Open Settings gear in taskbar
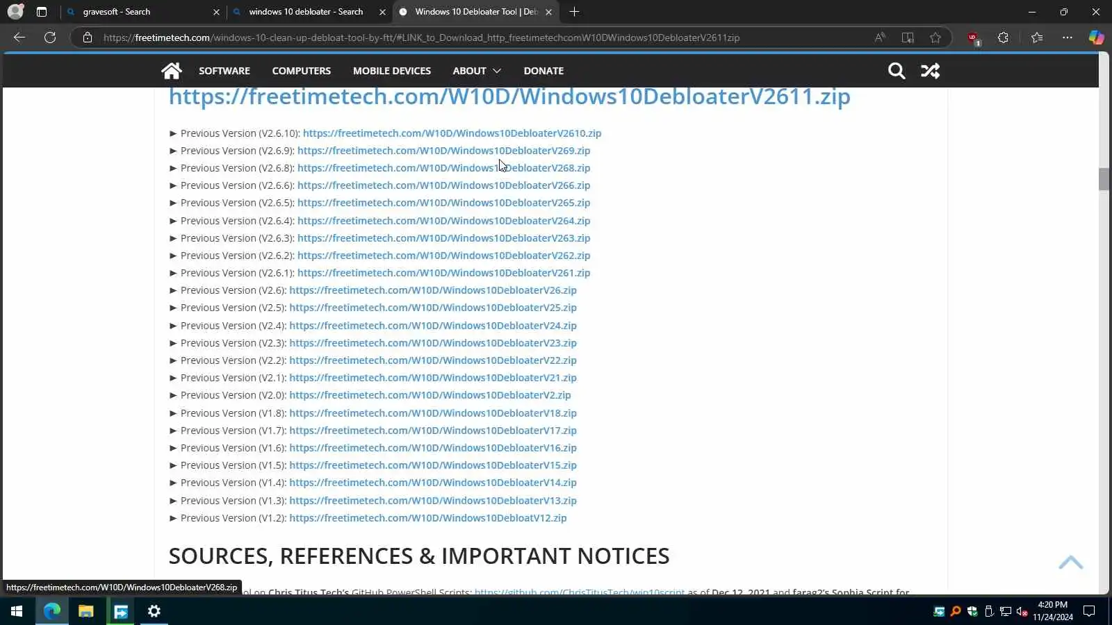 click(154, 611)
